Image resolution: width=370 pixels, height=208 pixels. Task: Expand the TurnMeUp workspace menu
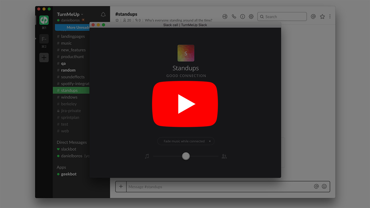70,14
